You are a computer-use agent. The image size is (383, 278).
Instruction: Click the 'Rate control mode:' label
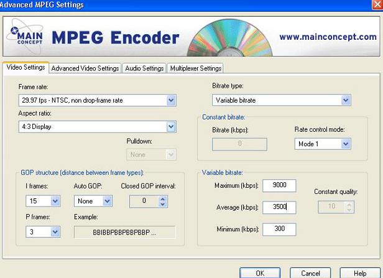coord(320,129)
